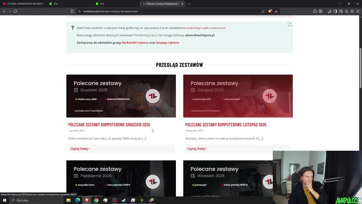Viewport: 362px width, 204px height.
Task: Click the [...] link in Listopad excerpt
Action: tap(260, 139)
